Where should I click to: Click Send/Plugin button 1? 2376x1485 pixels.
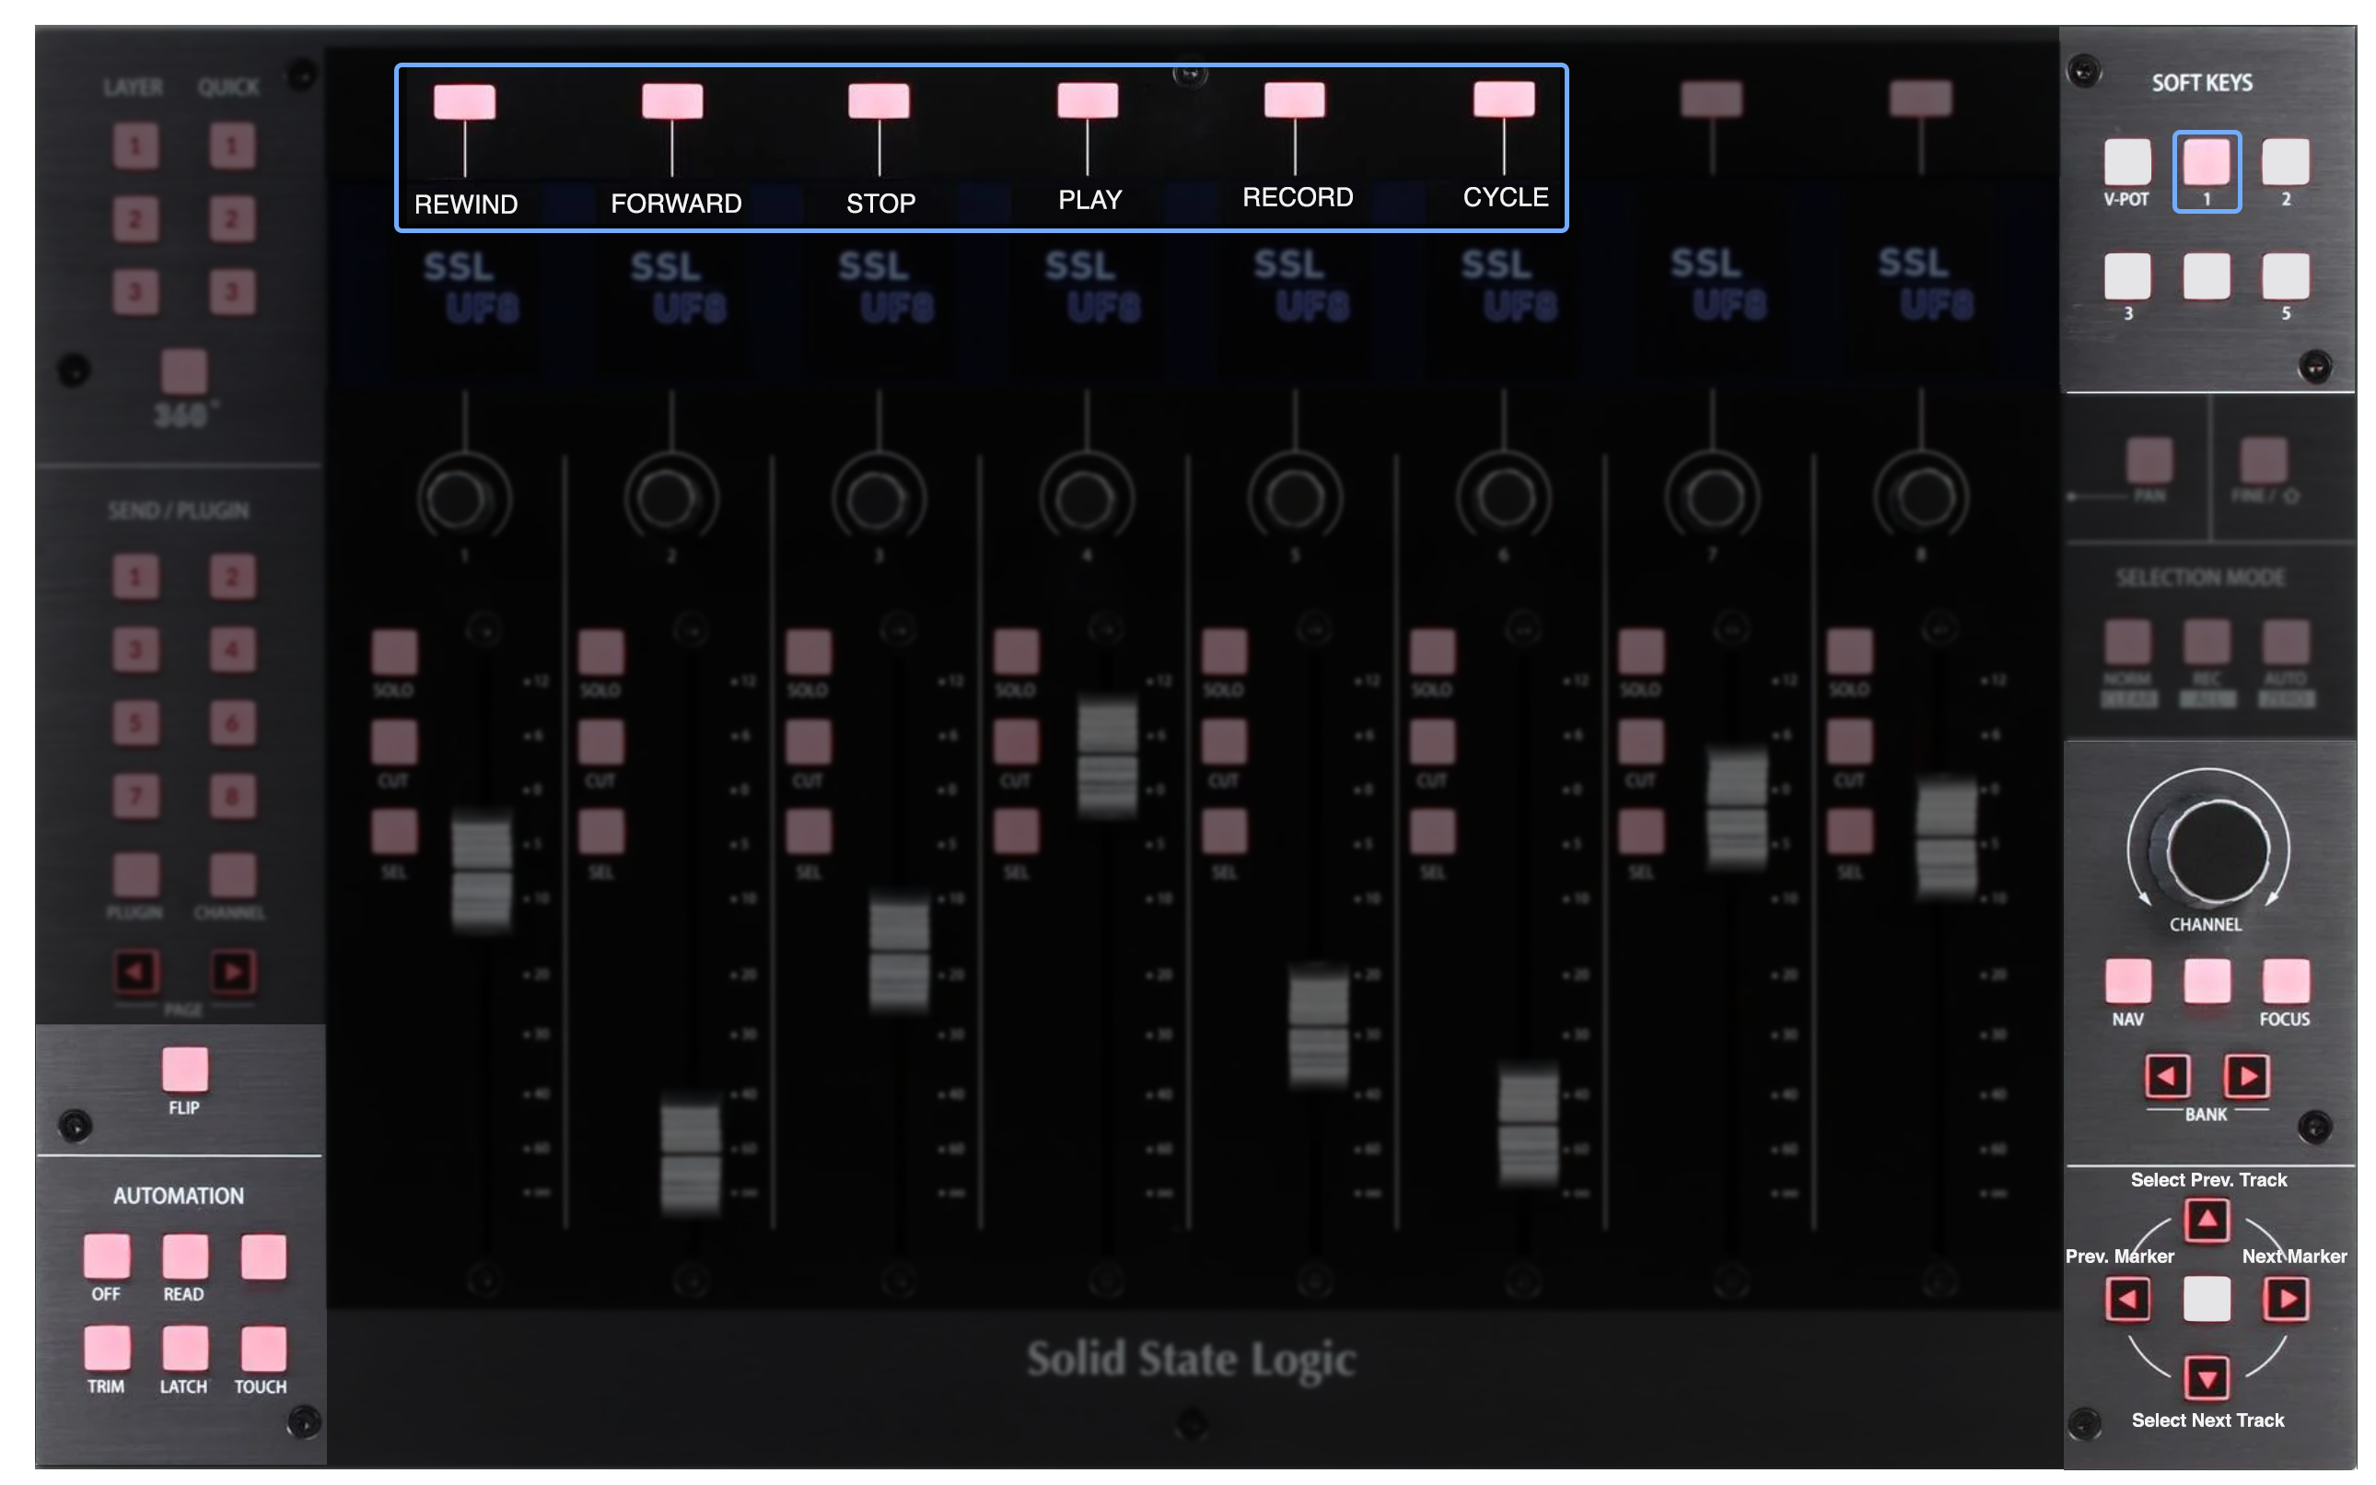[135, 577]
